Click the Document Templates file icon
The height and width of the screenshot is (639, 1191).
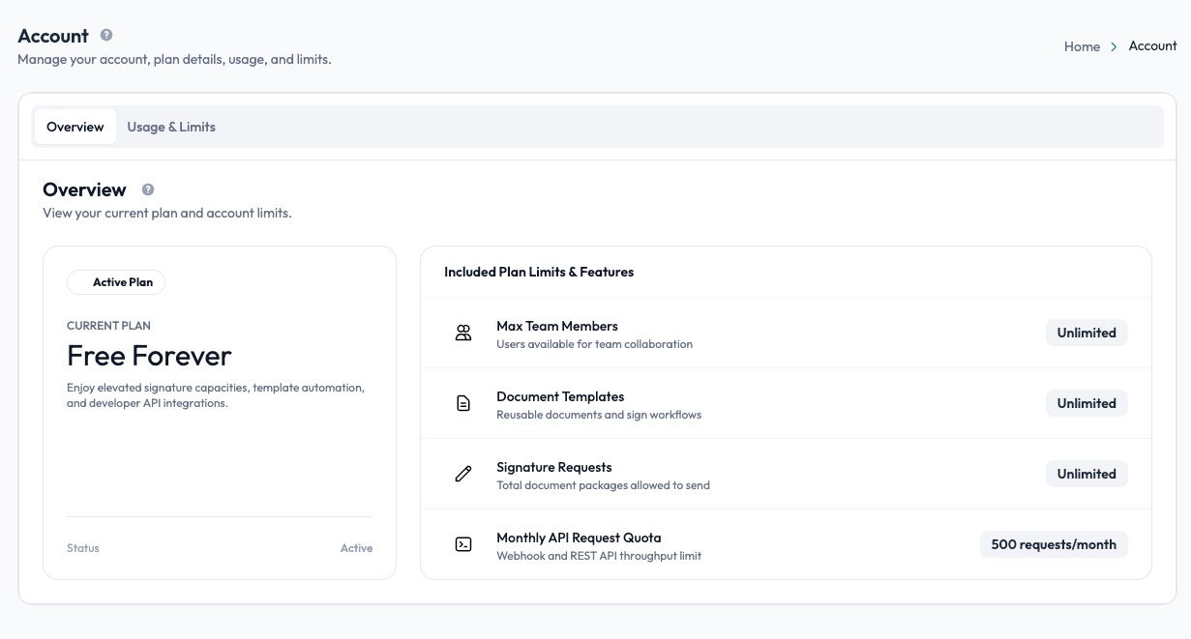click(463, 403)
